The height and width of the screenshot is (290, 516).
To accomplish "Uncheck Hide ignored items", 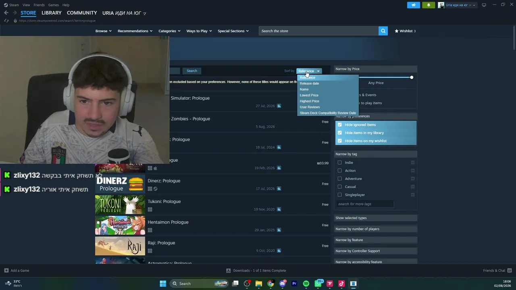I will tap(340, 125).
